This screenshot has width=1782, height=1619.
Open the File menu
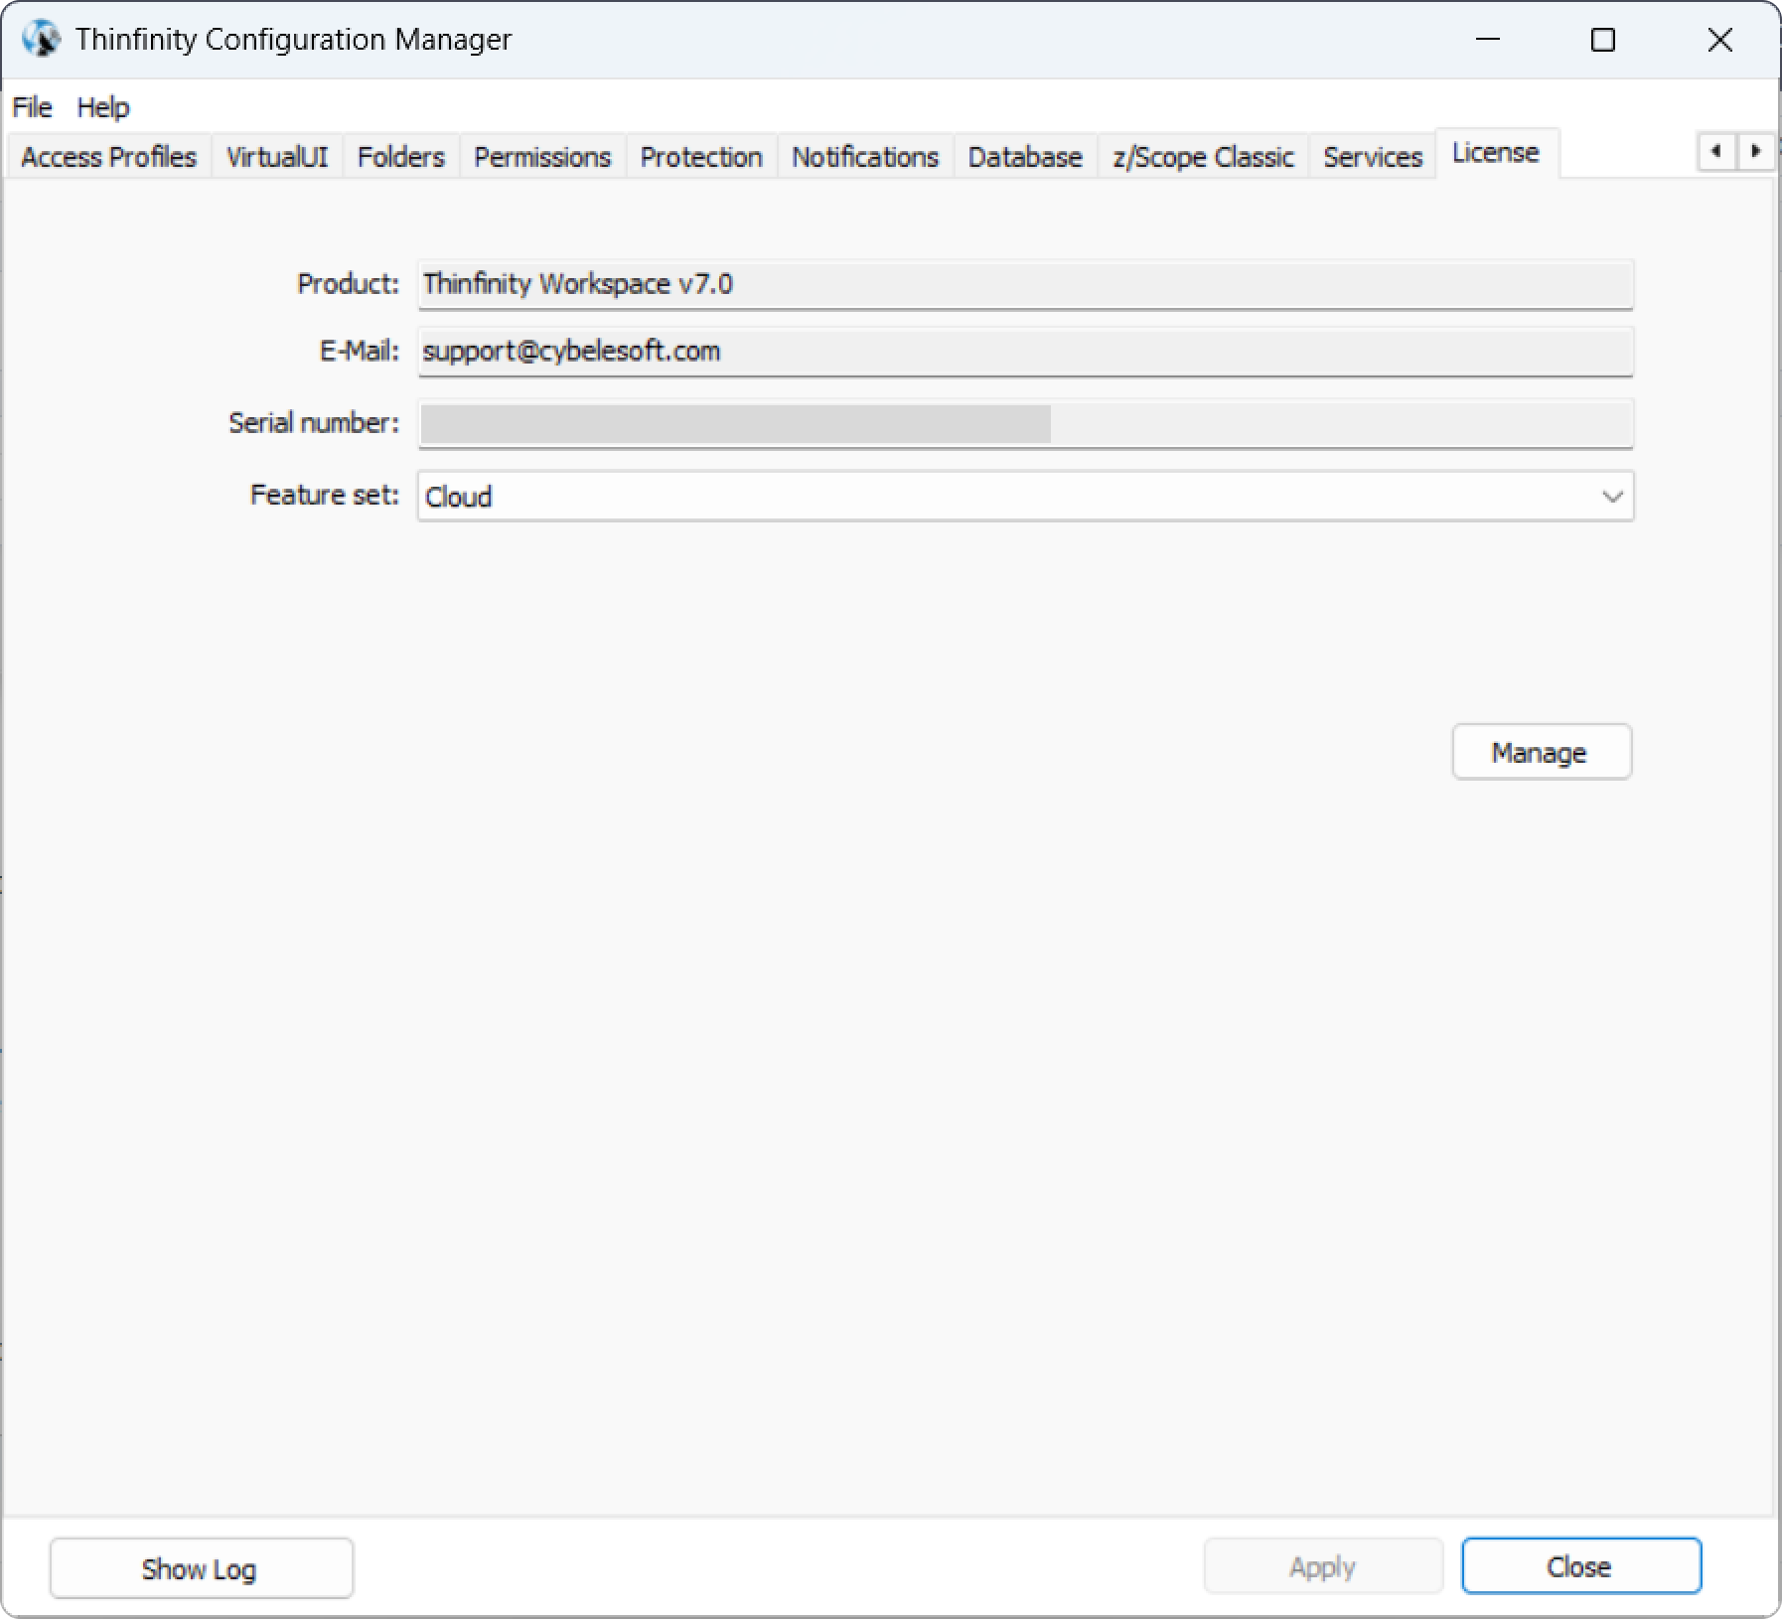point(32,107)
